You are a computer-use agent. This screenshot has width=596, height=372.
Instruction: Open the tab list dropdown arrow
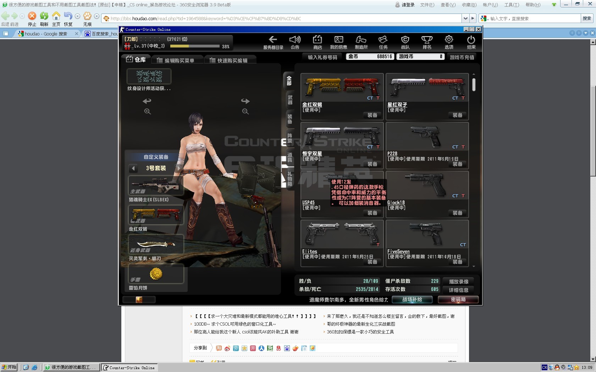point(586,33)
